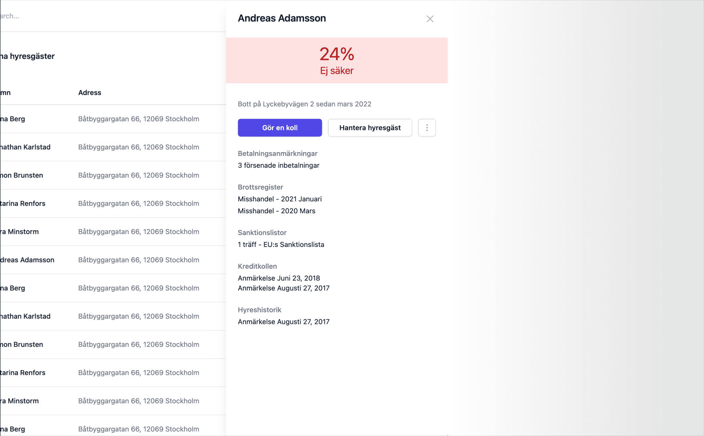This screenshot has width=704, height=436.
Task: Open the Betalningsanmärkningar section heading
Action: pyautogui.click(x=277, y=153)
